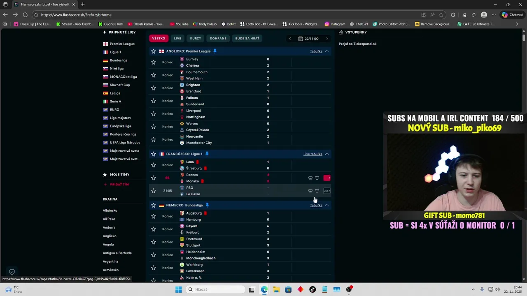
Task: Open browser extensions puzzle icon
Action: coord(453,15)
